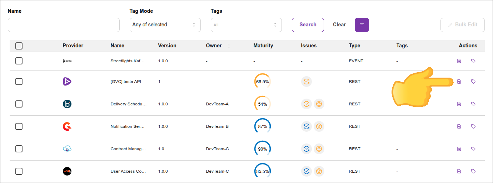Screen dimensions: 493x183
Task: Sort by the Version column header
Action: [x=167, y=46]
